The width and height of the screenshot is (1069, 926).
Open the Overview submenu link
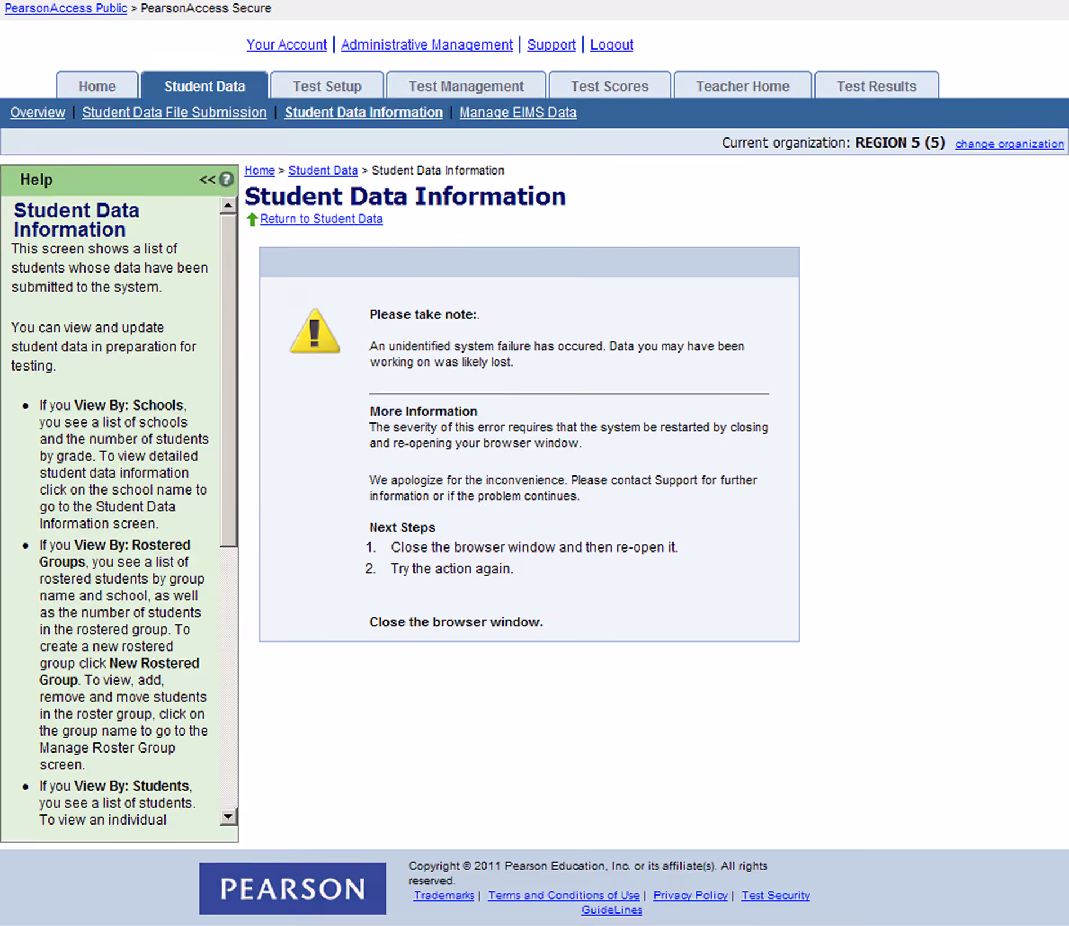tap(38, 113)
